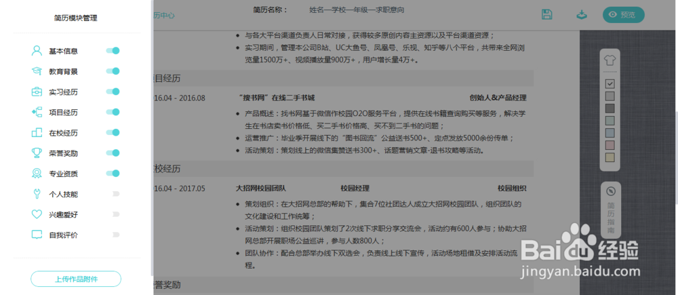Select the checked white color swatch
Viewport: 678px width, 295px height.
click(x=610, y=84)
